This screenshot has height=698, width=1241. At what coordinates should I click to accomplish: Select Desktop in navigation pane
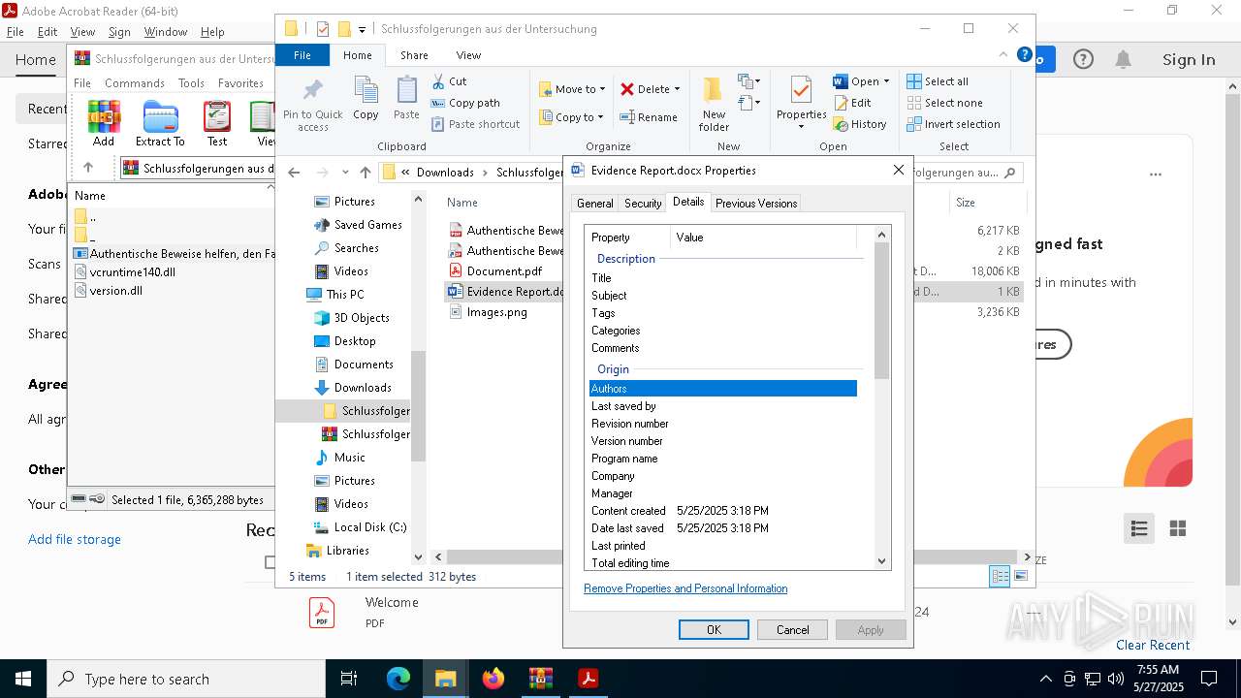pos(355,341)
